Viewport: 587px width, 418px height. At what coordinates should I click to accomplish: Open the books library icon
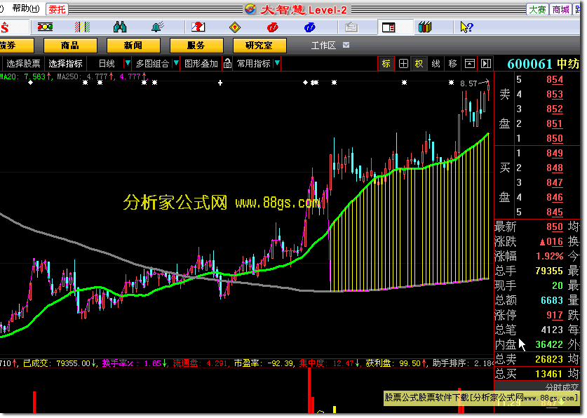pyautogui.click(x=425, y=27)
